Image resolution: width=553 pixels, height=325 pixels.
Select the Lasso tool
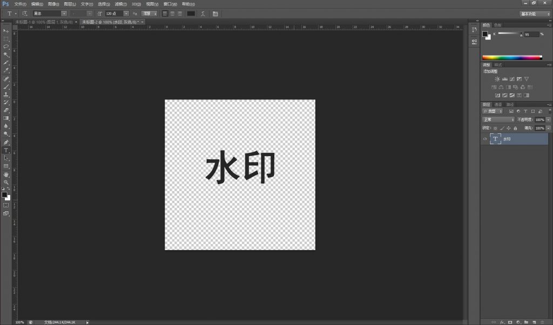coord(6,46)
